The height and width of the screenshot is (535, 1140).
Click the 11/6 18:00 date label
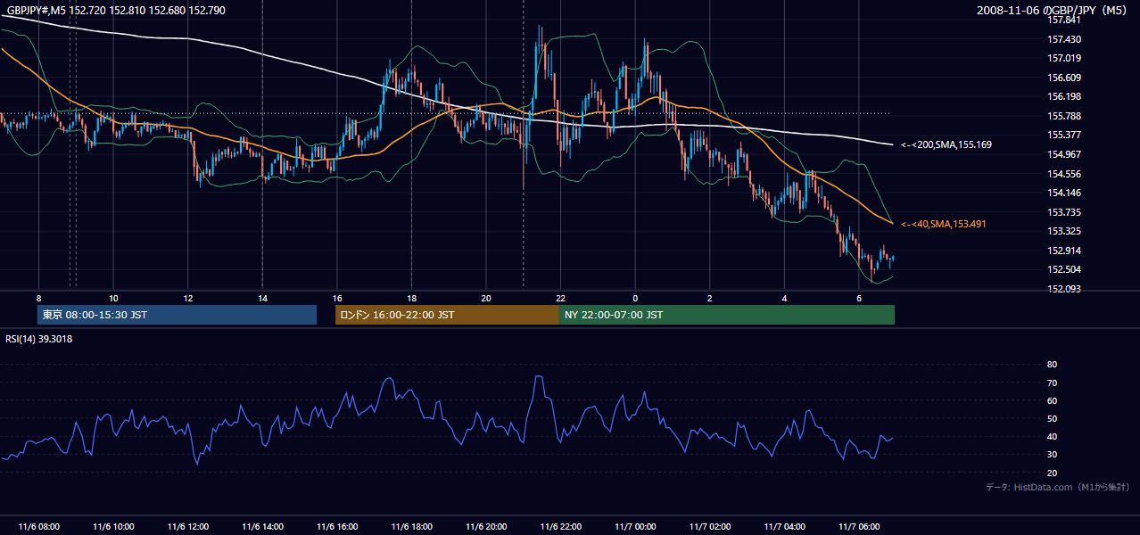[x=411, y=526]
